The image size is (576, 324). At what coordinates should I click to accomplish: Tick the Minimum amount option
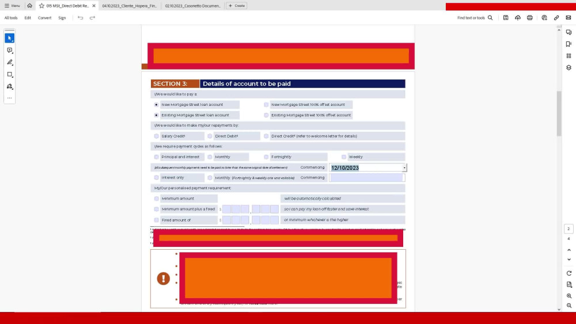pos(157,199)
